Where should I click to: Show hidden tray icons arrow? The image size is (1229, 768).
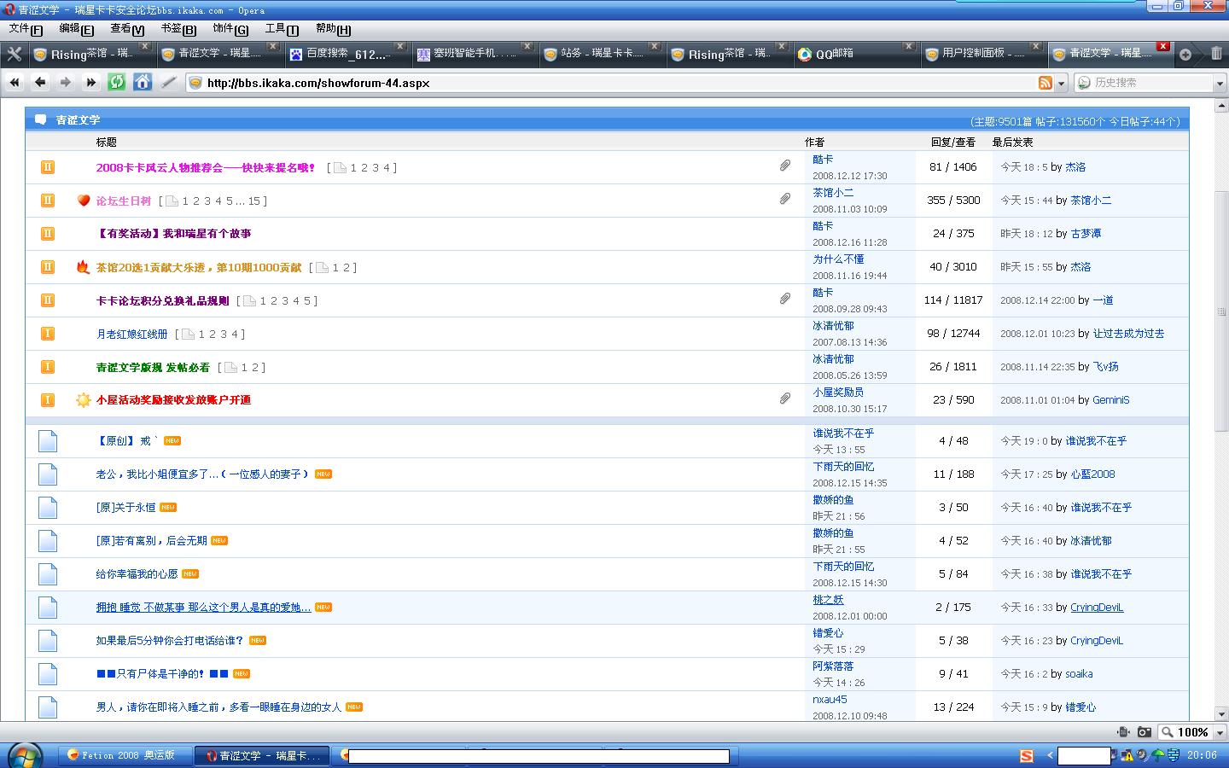(1050, 755)
